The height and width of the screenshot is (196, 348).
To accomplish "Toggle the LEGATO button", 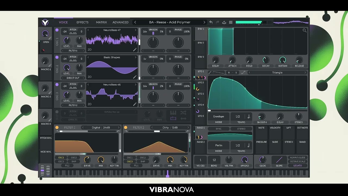I will (x=297, y=166).
